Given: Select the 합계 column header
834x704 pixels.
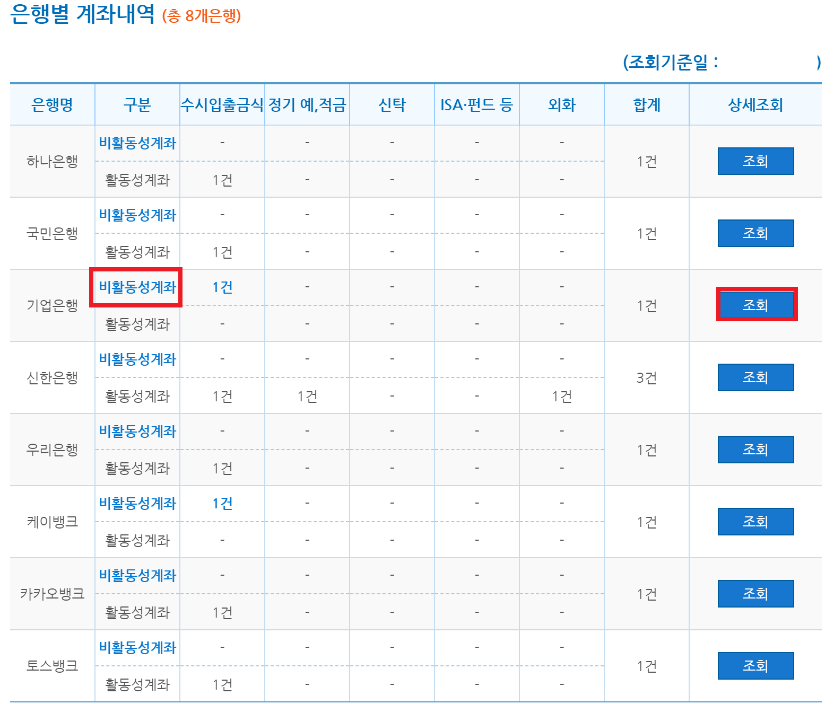Looking at the screenshot, I should pyautogui.click(x=647, y=105).
